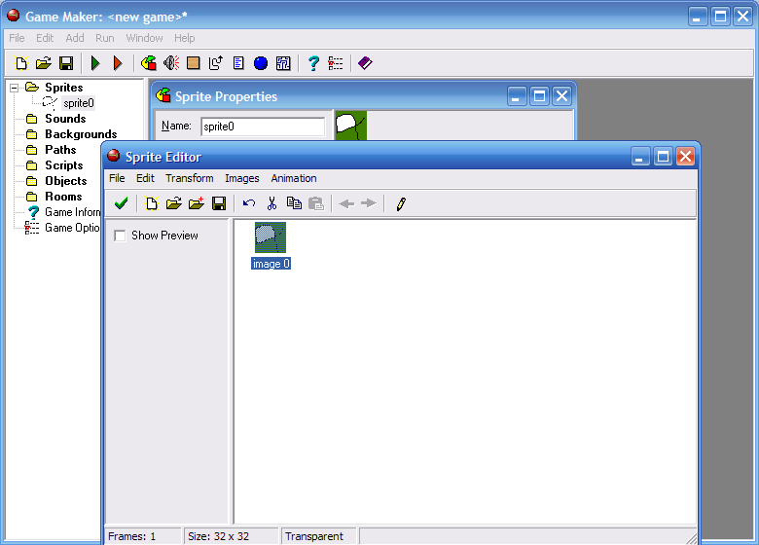Collapse the Sprites tree folder
This screenshot has width=759, height=545.
[x=14, y=88]
